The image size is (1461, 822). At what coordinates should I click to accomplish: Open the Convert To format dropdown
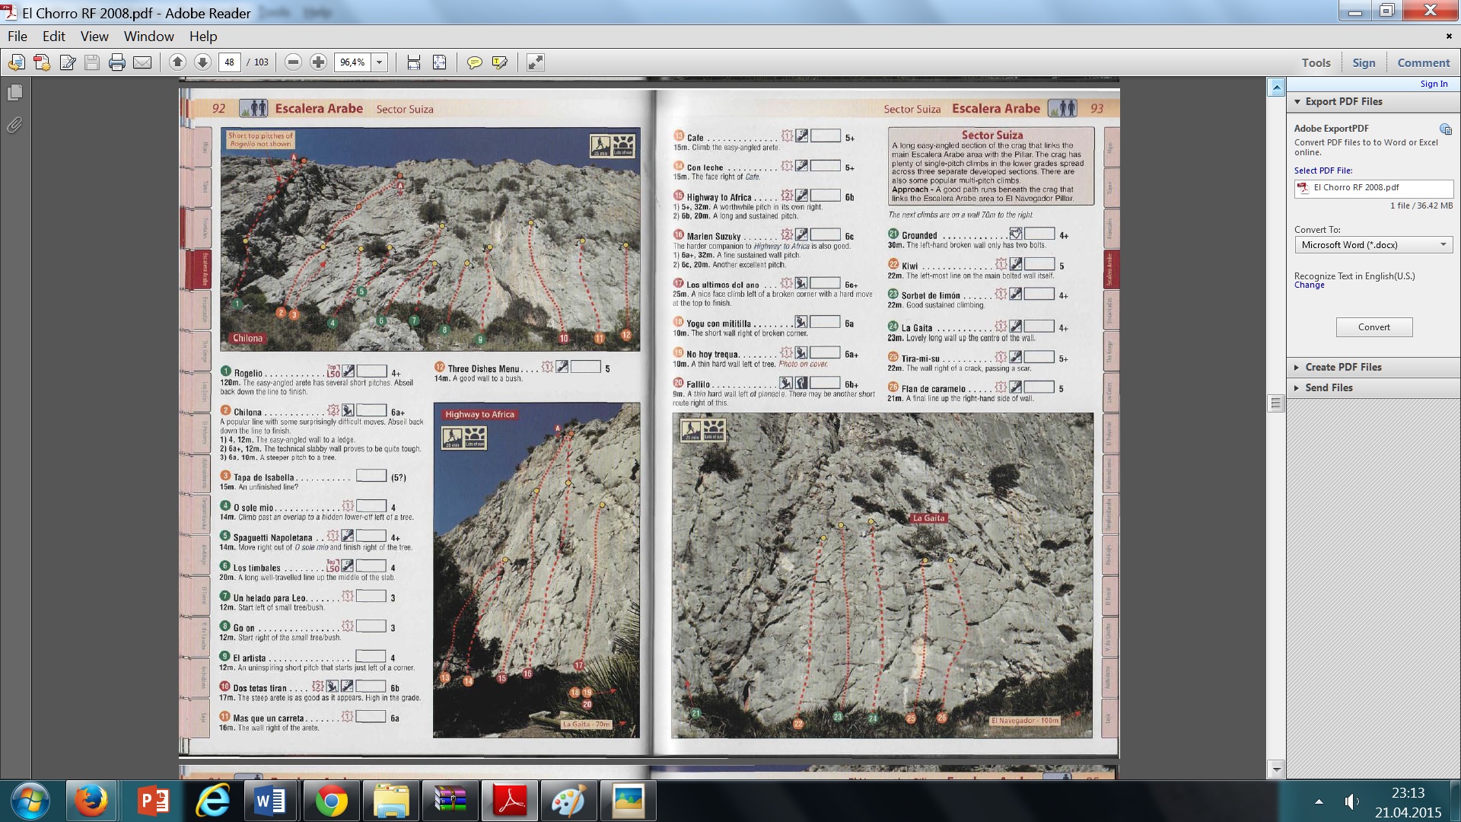pyautogui.click(x=1443, y=244)
